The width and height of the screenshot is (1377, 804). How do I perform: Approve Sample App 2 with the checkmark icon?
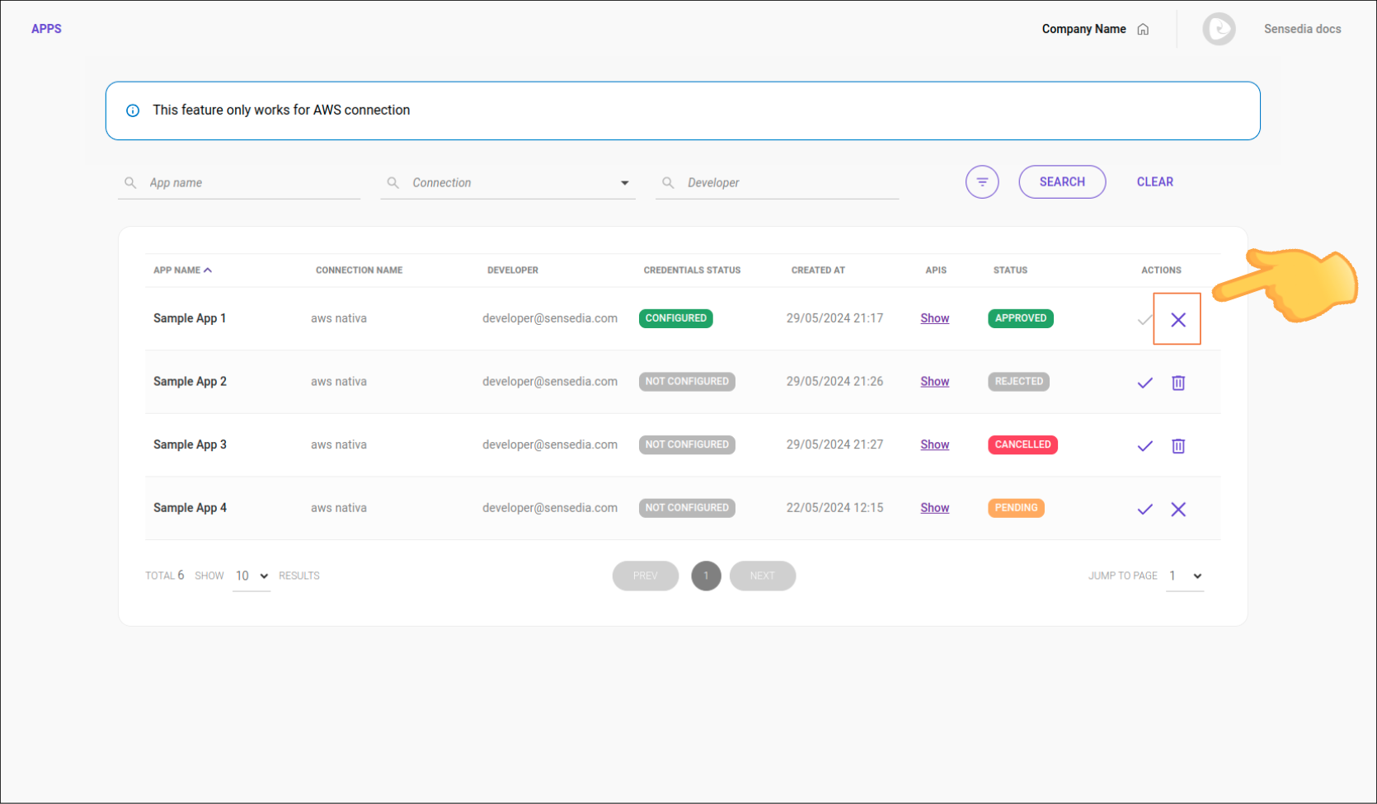point(1144,383)
